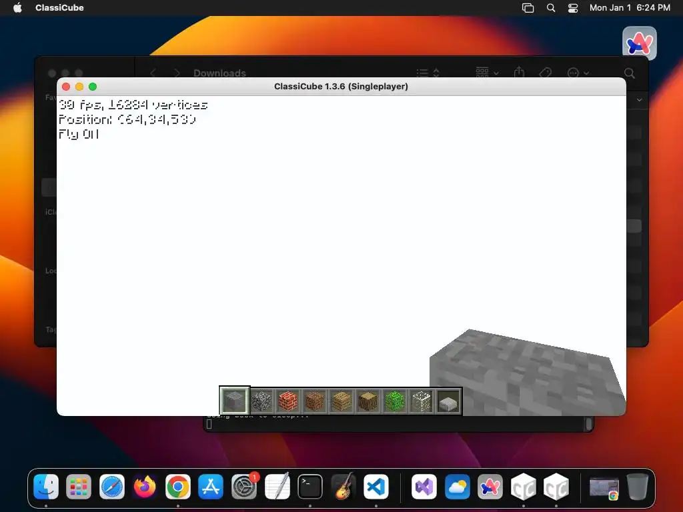Select the green leaves hotbar slot
683x512 pixels.
395,401
